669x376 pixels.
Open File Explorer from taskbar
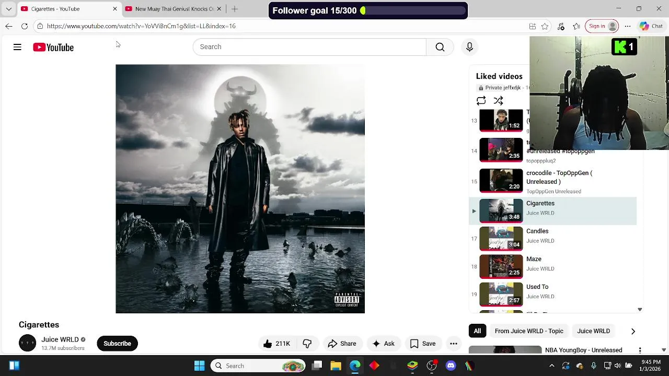coord(336,366)
